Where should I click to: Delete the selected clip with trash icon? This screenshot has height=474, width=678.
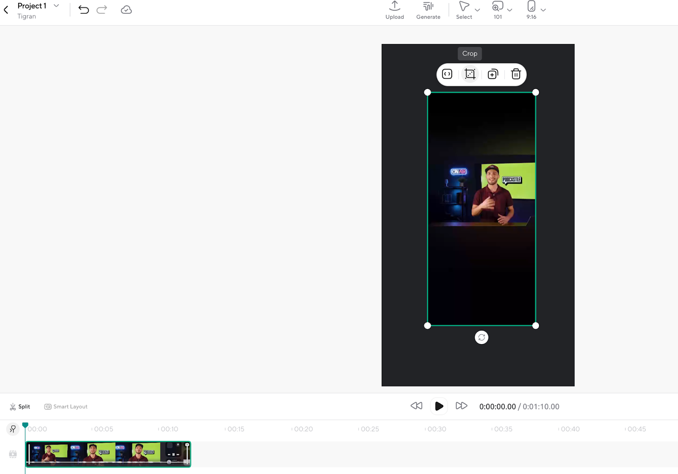(x=516, y=74)
